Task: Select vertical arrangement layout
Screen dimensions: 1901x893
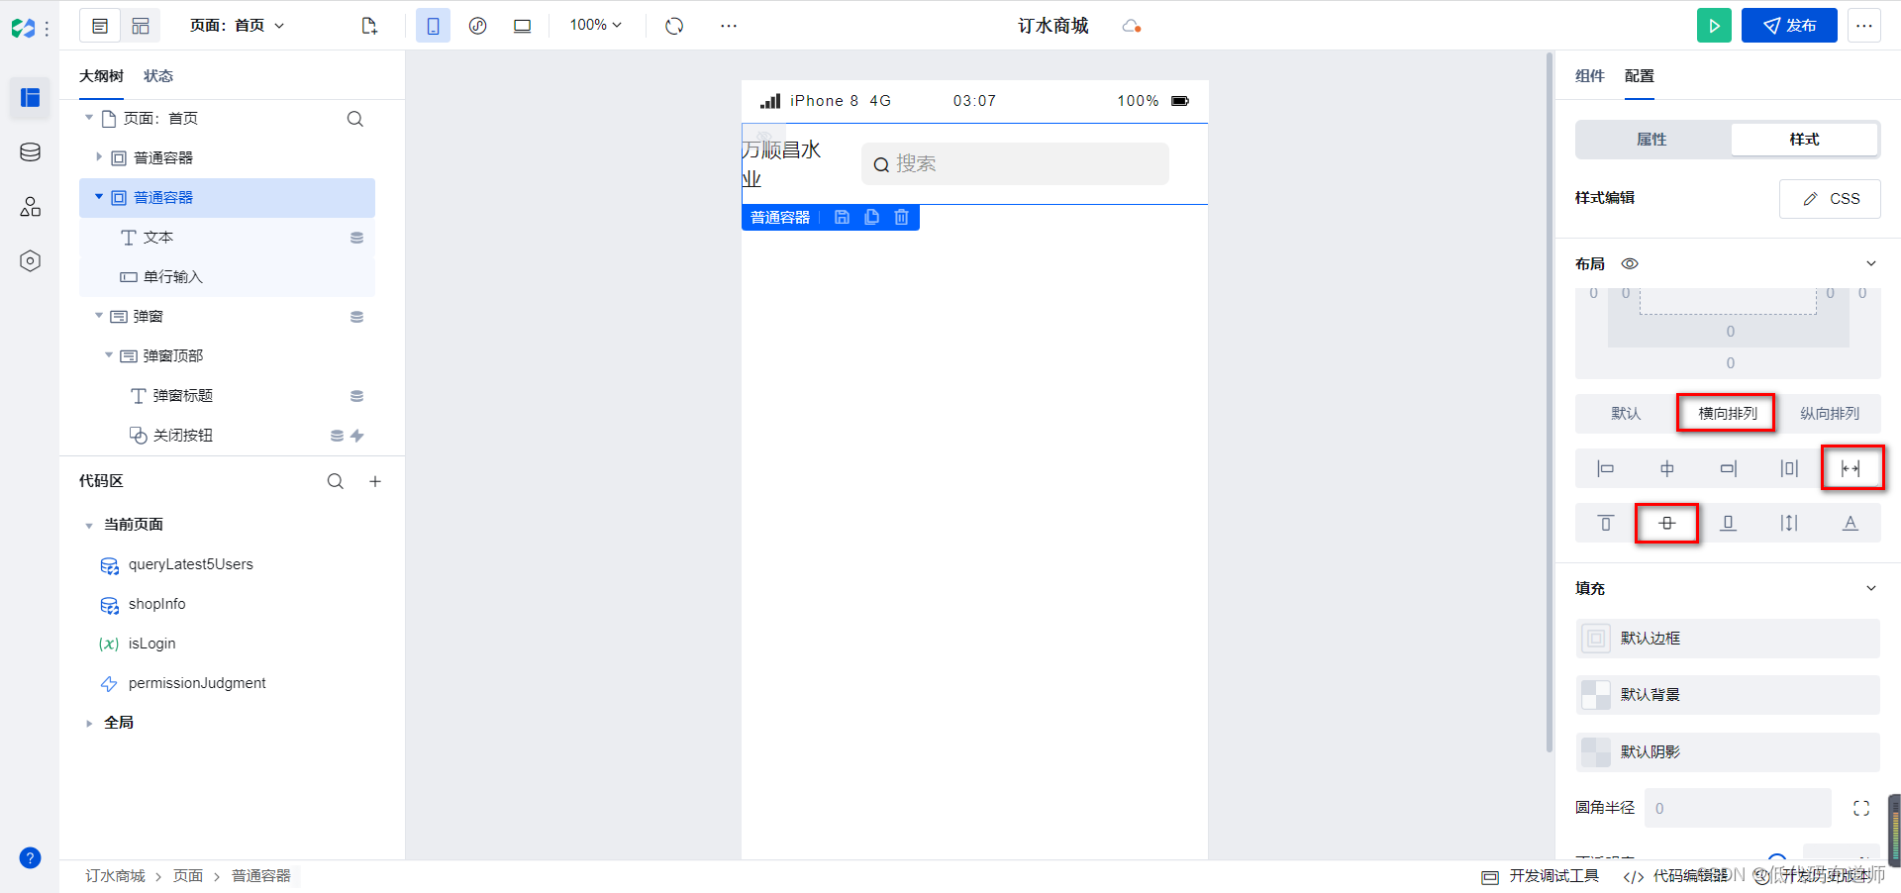Action: click(x=1830, y=413)
